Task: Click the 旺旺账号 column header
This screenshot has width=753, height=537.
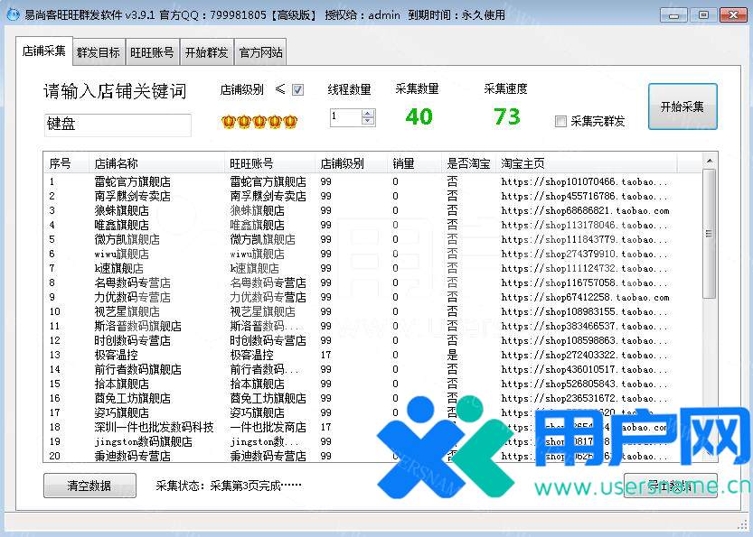Action: pyautogui.click(x=270, y=163)
